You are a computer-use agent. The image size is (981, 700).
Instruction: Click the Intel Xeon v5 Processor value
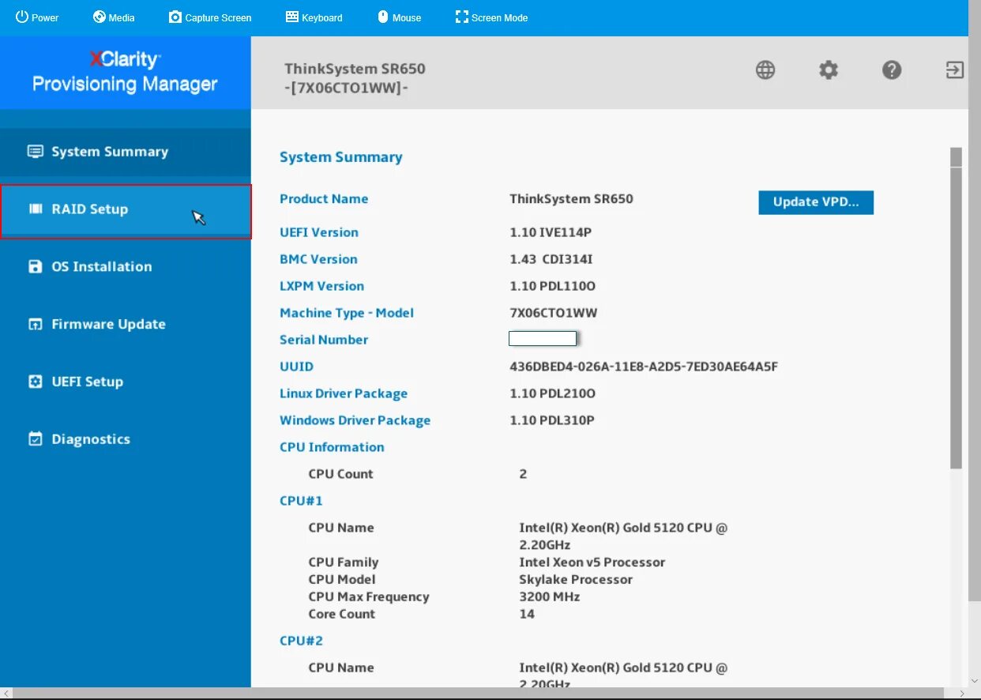click(x=592, y=563)
